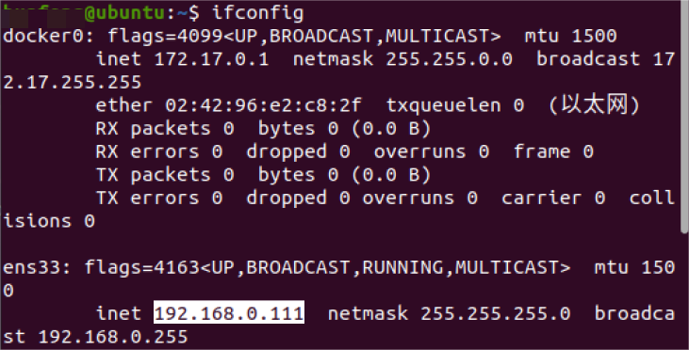Click the MAC address 02:42:96:e2:c8:2f
This screenshot has width=689, height=350.
[263, 105]
